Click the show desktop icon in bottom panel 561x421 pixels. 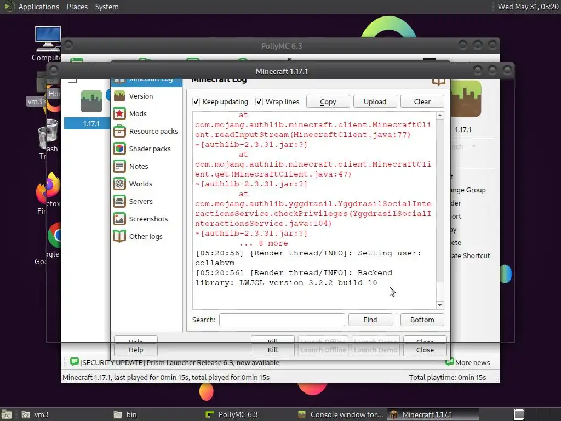[7, 414]
